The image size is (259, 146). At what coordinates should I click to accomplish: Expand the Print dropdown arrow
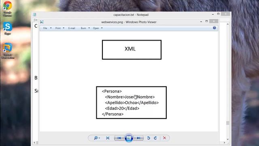coord(64,28)
